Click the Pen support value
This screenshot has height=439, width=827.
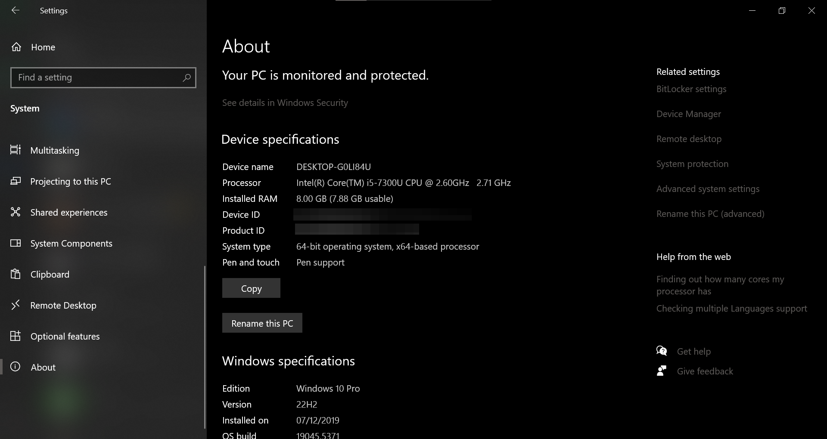320,263
